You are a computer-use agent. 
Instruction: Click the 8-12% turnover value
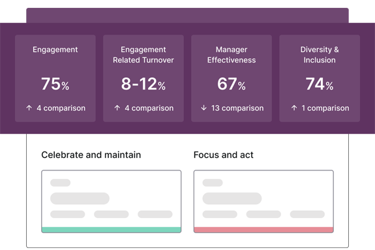pos(143,84)
